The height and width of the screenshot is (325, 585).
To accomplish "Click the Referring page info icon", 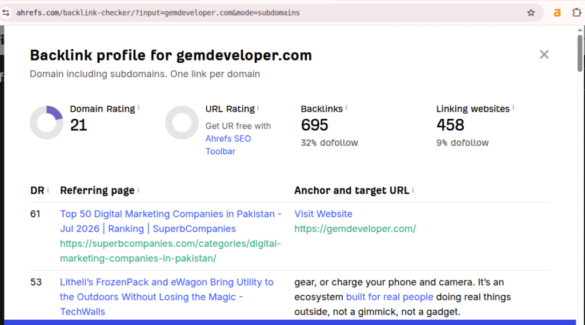I will (138, 190).
